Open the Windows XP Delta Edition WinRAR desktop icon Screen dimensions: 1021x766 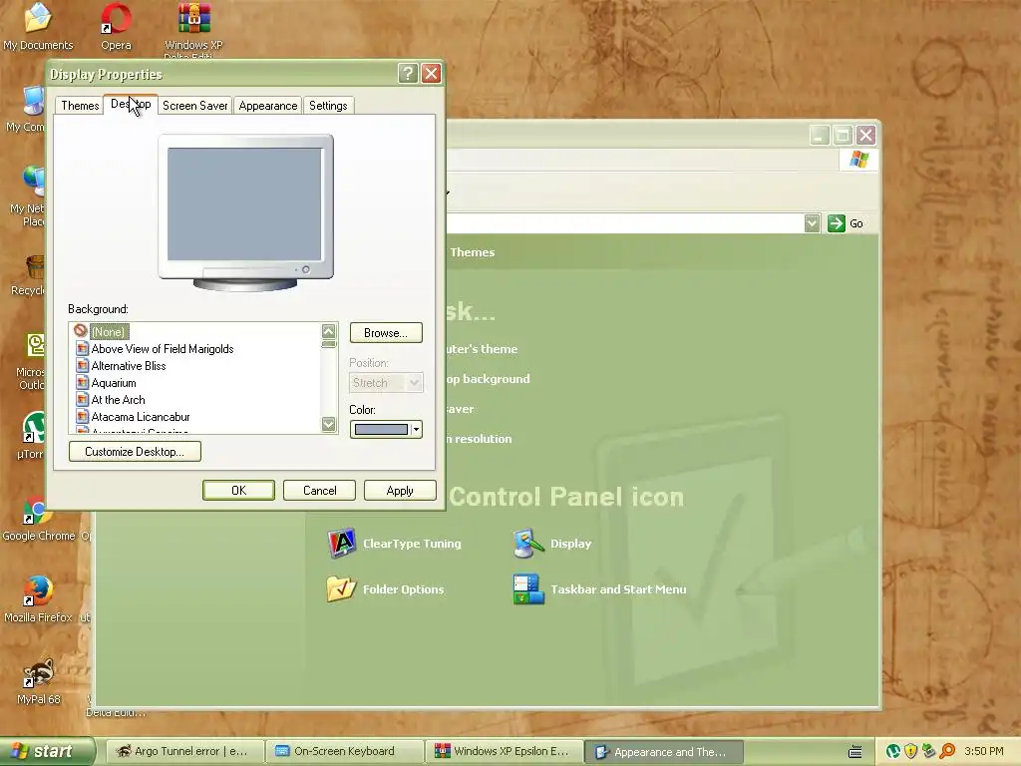click(x=194, y=30)
